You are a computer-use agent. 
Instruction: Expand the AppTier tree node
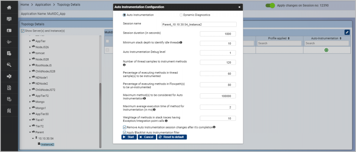click(30, 41)
